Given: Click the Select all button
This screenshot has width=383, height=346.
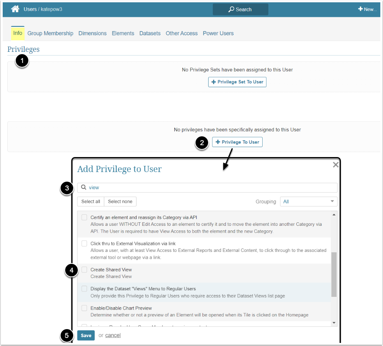Looking at the screenshot, I should coord(90,201).
